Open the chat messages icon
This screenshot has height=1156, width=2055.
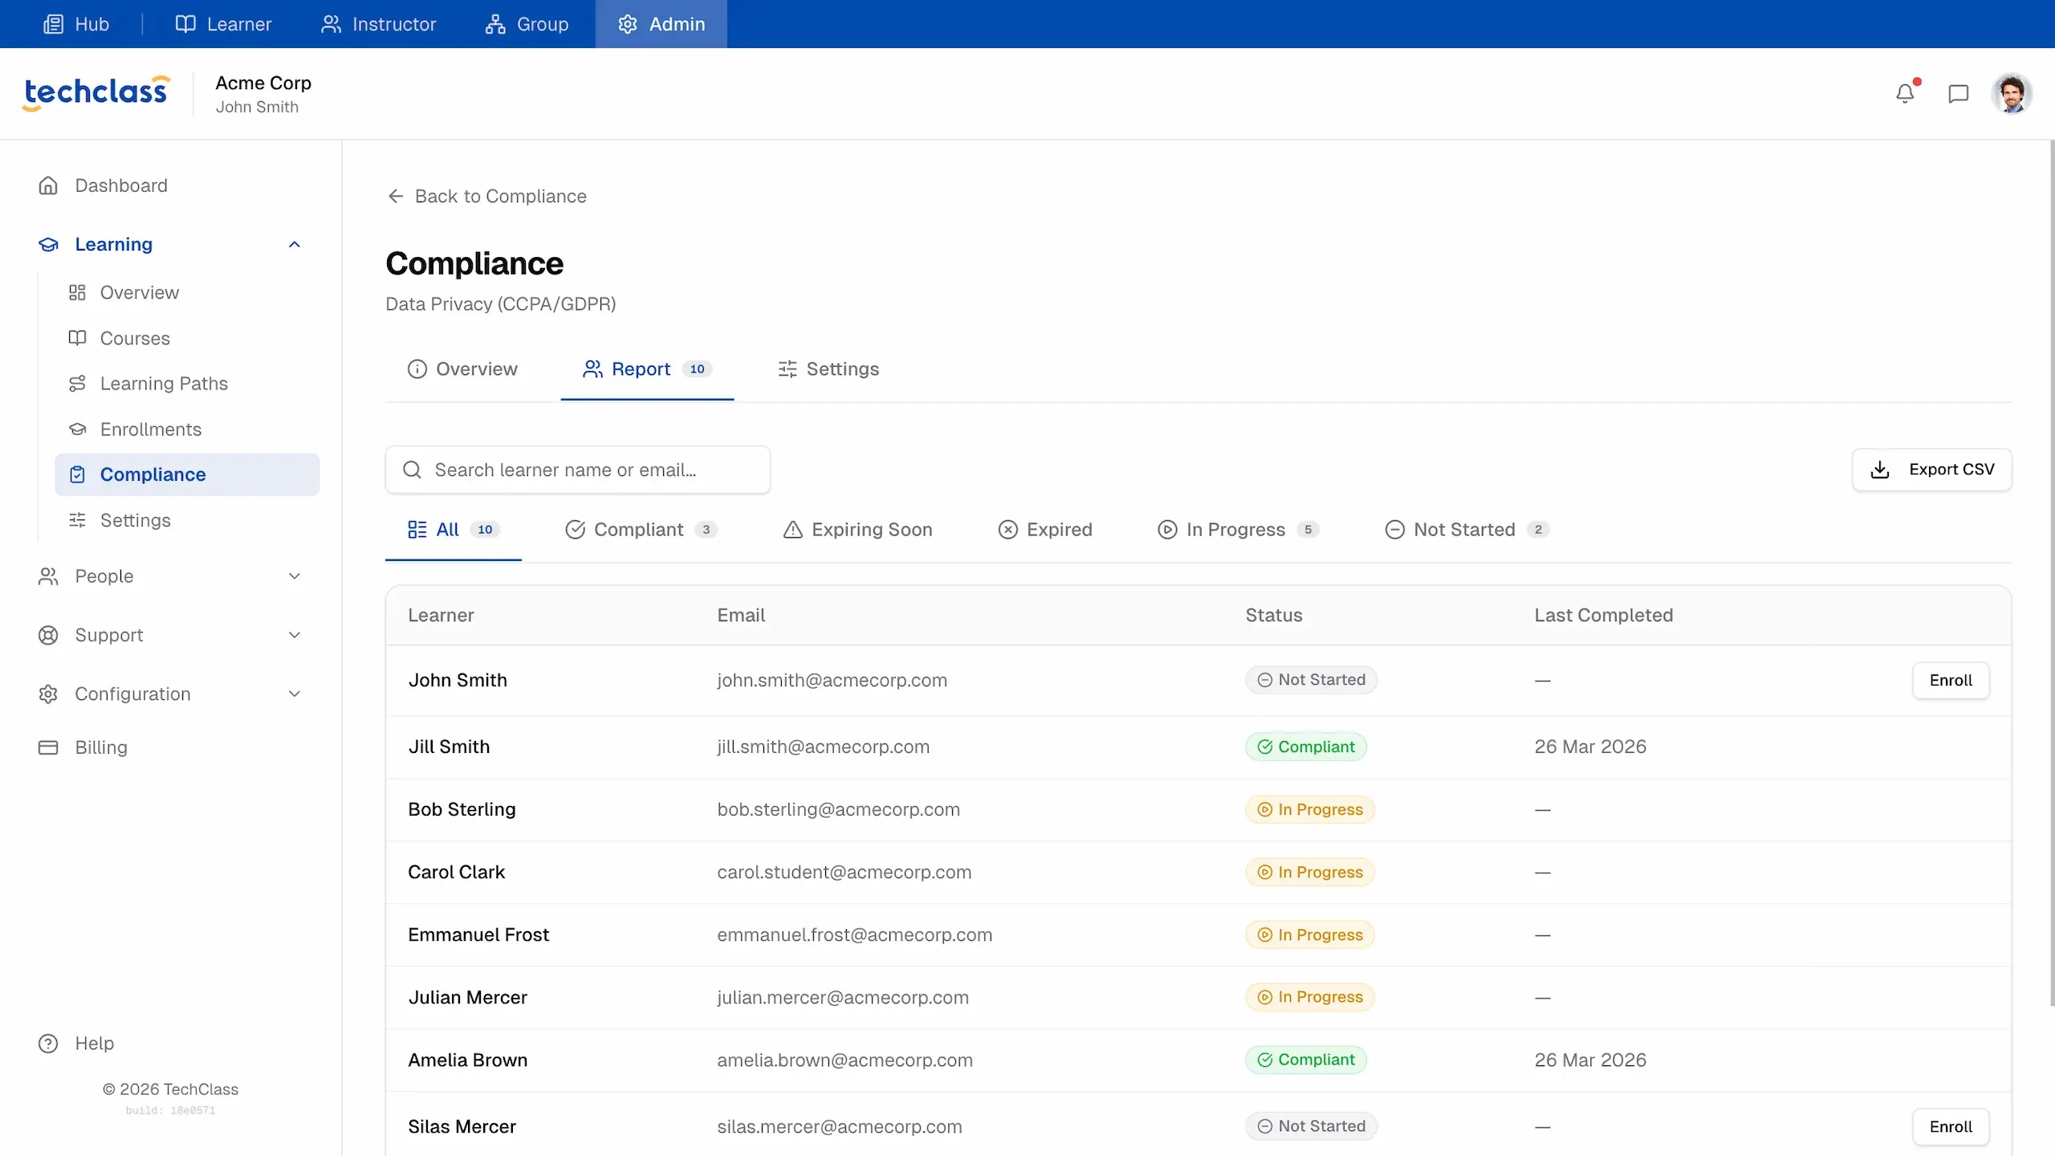click(1959, 92)
